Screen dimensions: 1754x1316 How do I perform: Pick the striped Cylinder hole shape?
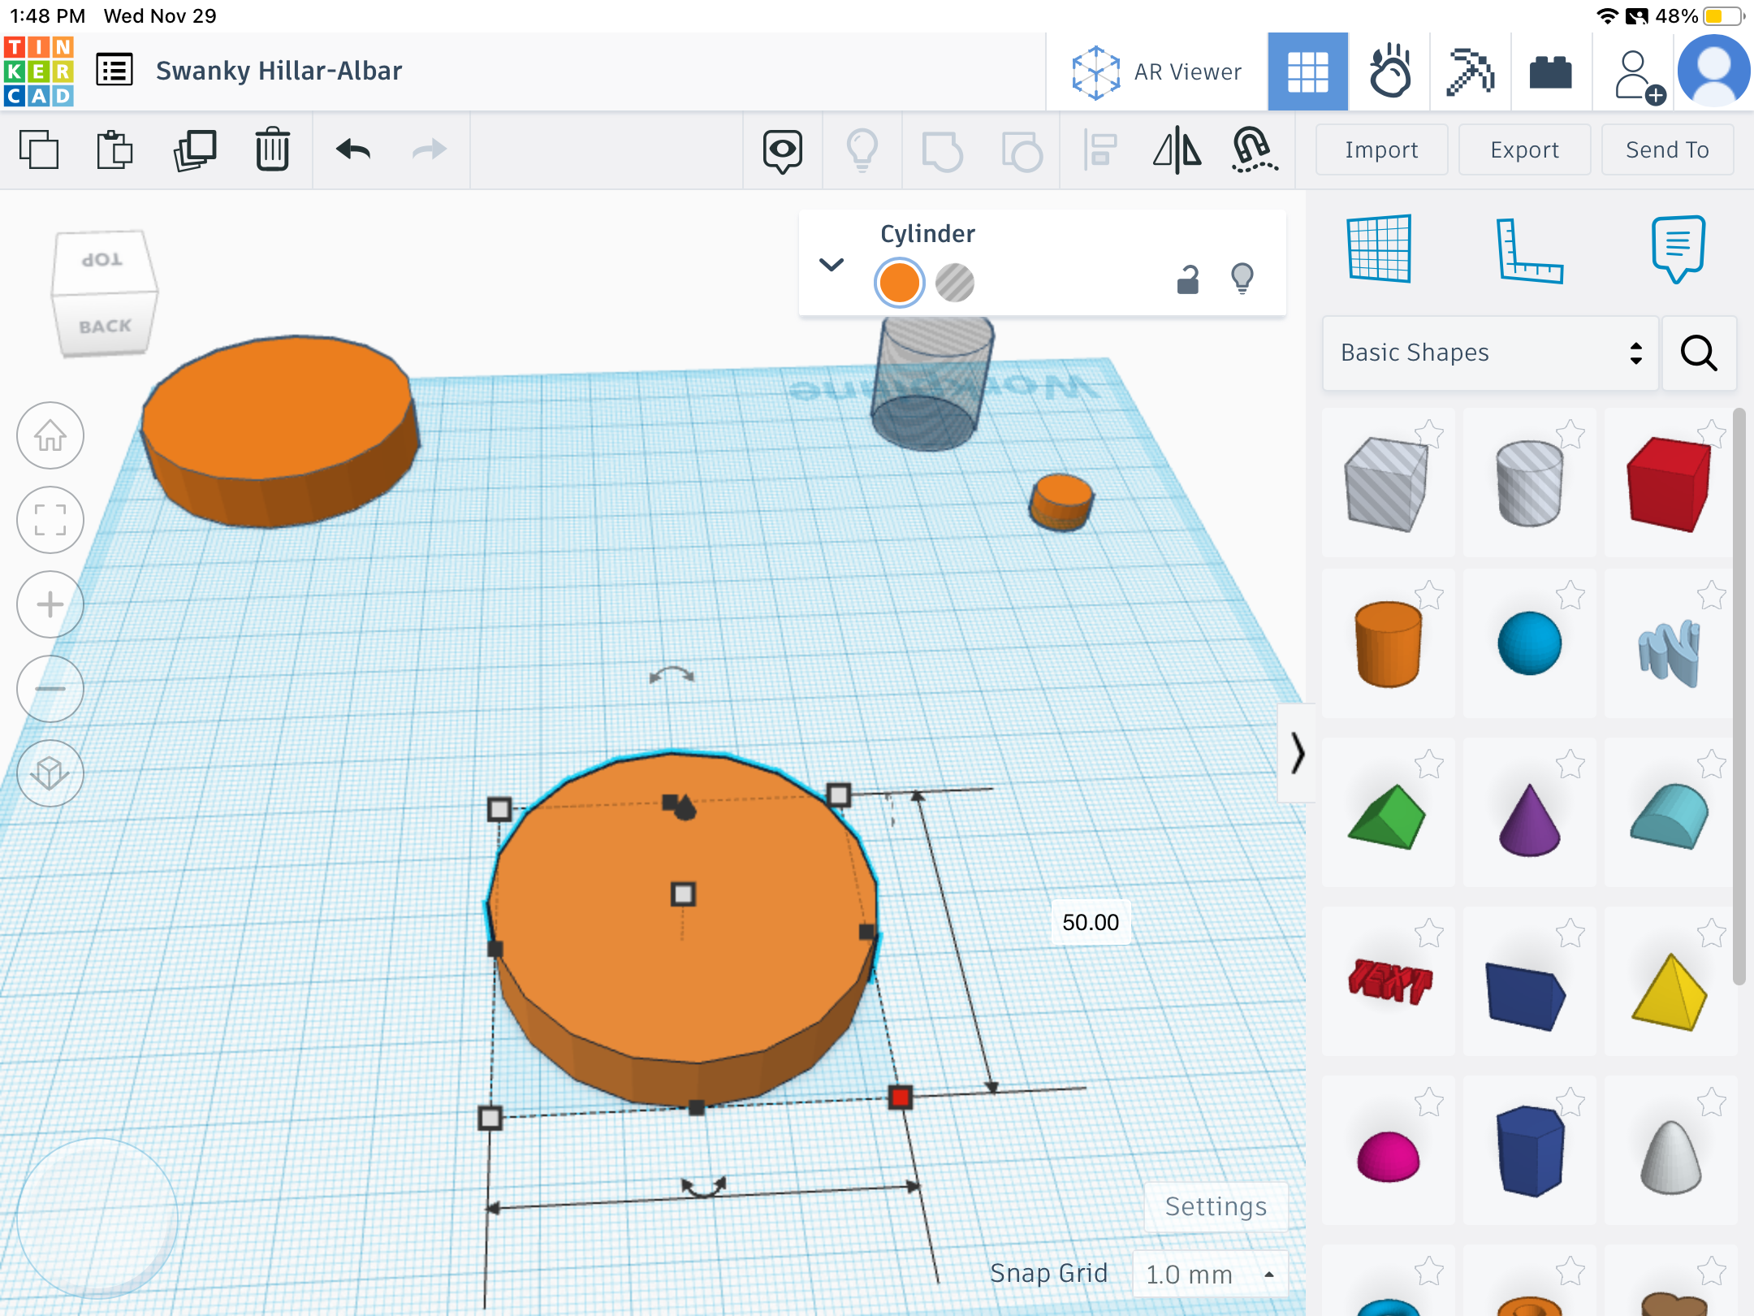1528,483
